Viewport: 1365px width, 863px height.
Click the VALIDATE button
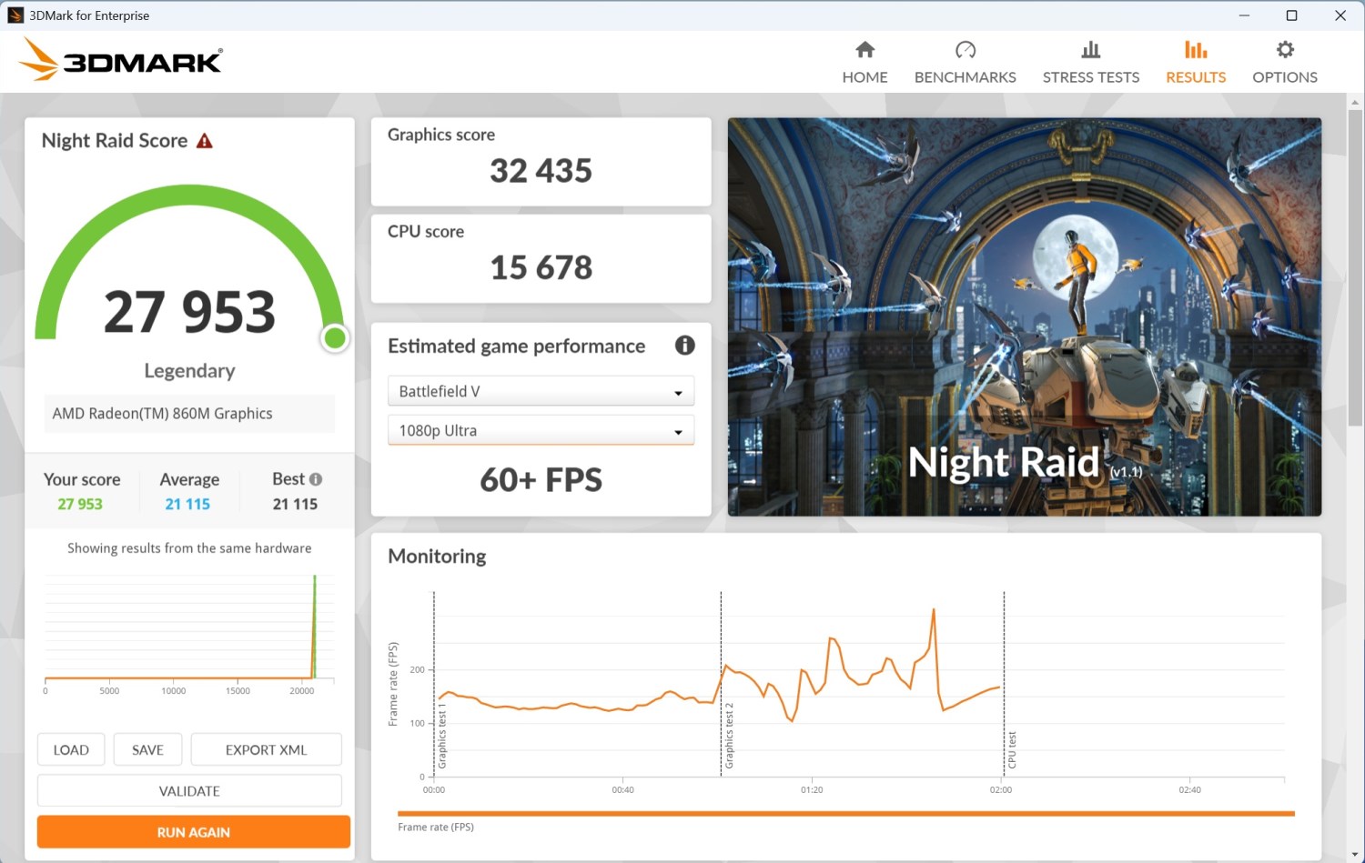click(x=189, y=791)
